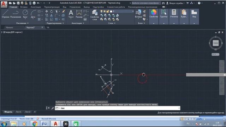226x127 pixels.
Task: Click the Plot print icon
Action: pos(34,3)
